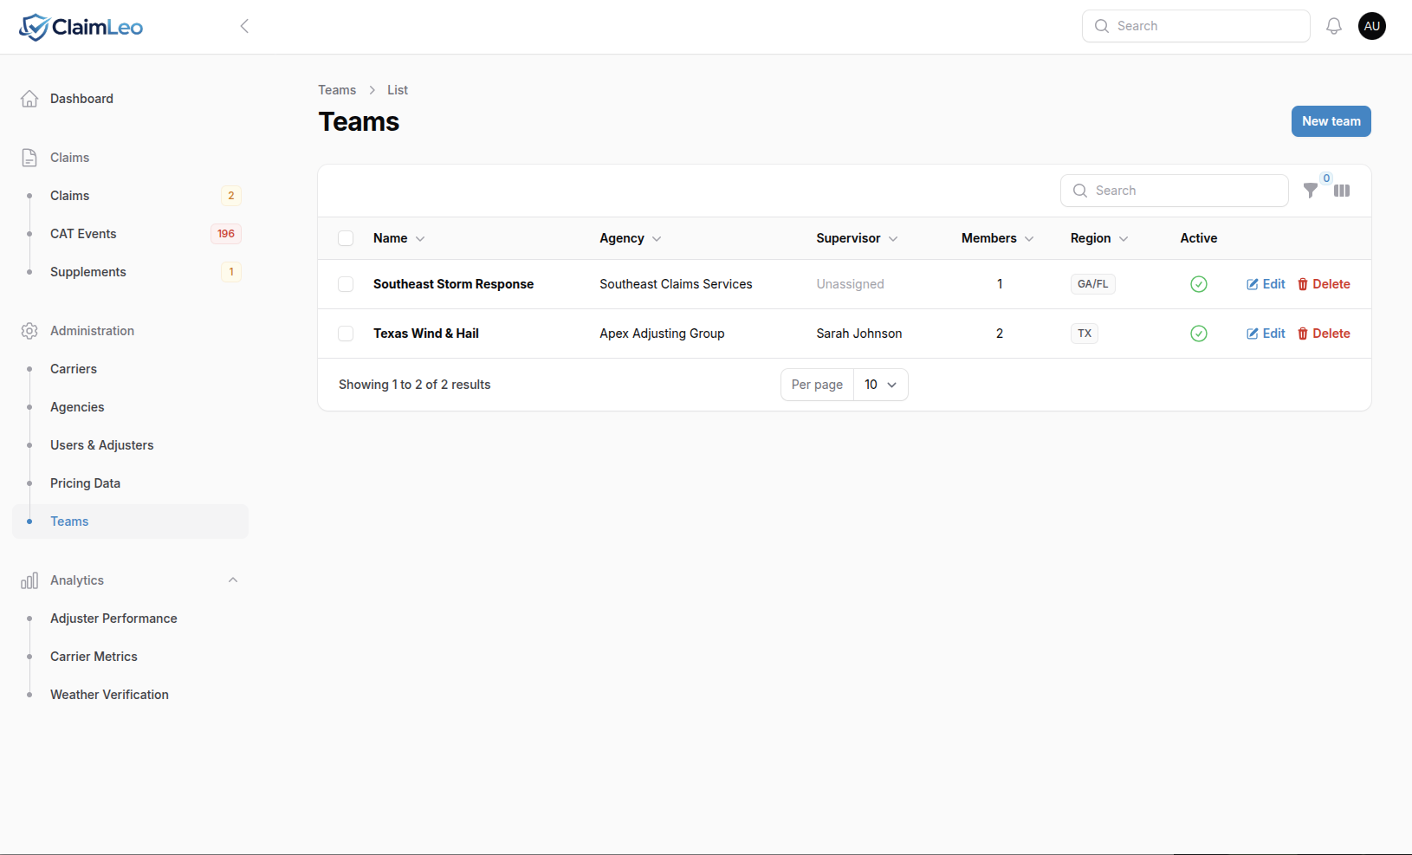The image size is (1412, 855).
Task: Delete the Texas Wind & Hail team
Action: click(x=1324, y=334)
